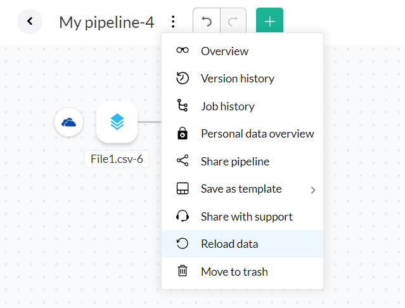The width and height of the screenshot is (405, 308).
Task: Expand the Save as template submenu arrow
Action: pos(313,189)
